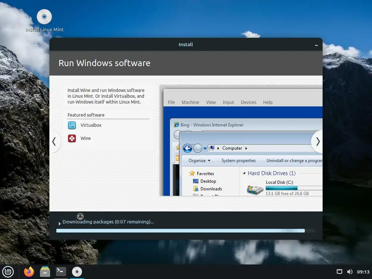Screen dimensions: 372x279
Task: Click the Help menu in slideshow screenshot
Action: coord(268,102)
